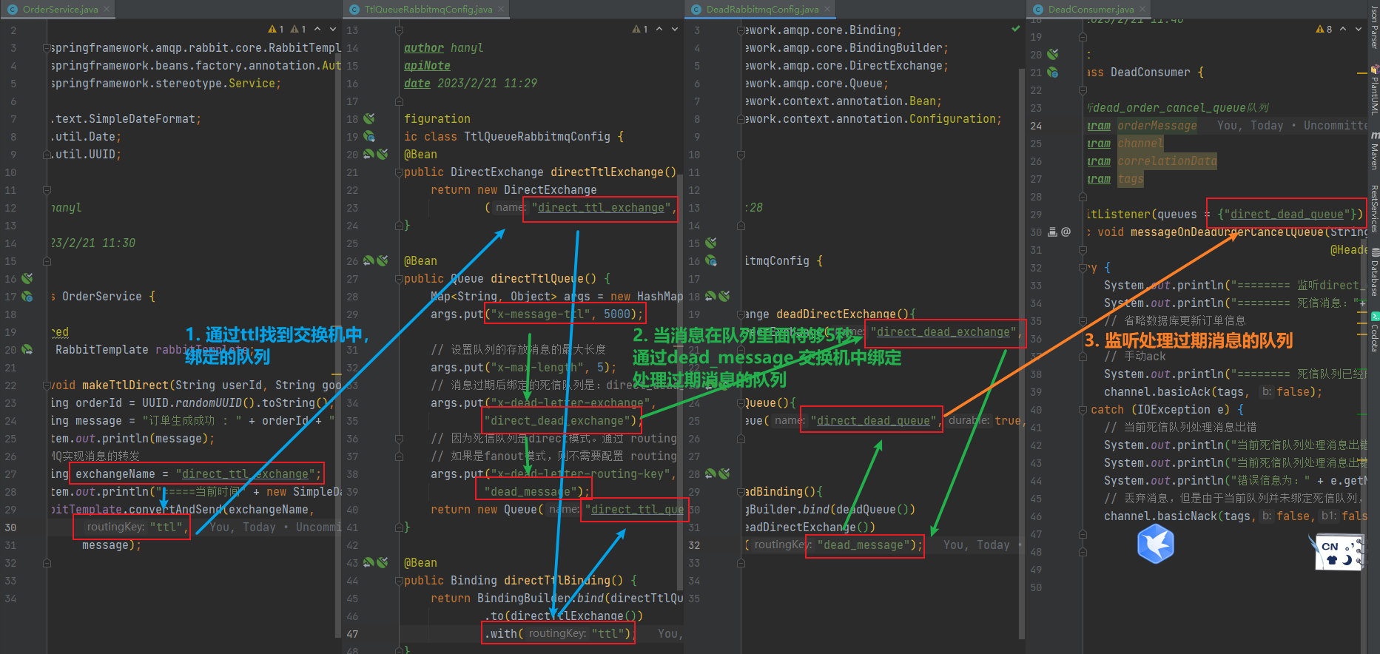Screen dimensions: 1380x654
Task: Click class gutter icon on DeadConsumer line 21
Action: coord(1053,73)
